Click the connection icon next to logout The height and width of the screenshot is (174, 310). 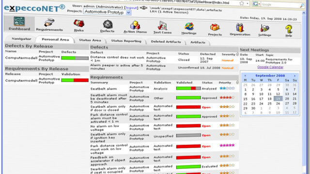(x=143, y=8)
